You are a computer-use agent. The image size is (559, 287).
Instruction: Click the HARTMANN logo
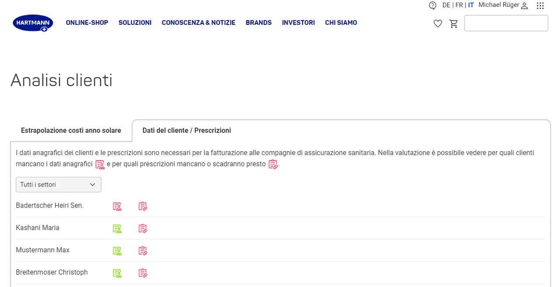(33, 23)
